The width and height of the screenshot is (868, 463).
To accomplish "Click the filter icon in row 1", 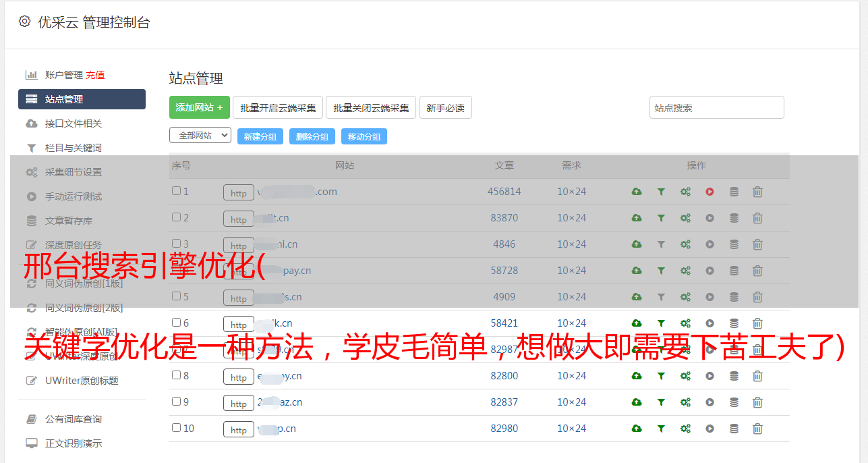I will (x=661, y=192).
